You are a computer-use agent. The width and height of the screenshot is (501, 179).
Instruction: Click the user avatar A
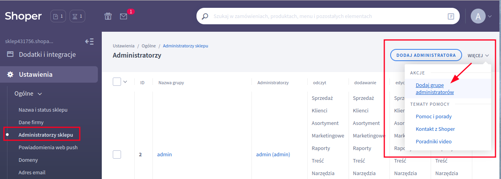(478, 16)
